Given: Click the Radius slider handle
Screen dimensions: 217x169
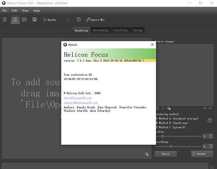Looking at the screenshot, I should (163, 137).
